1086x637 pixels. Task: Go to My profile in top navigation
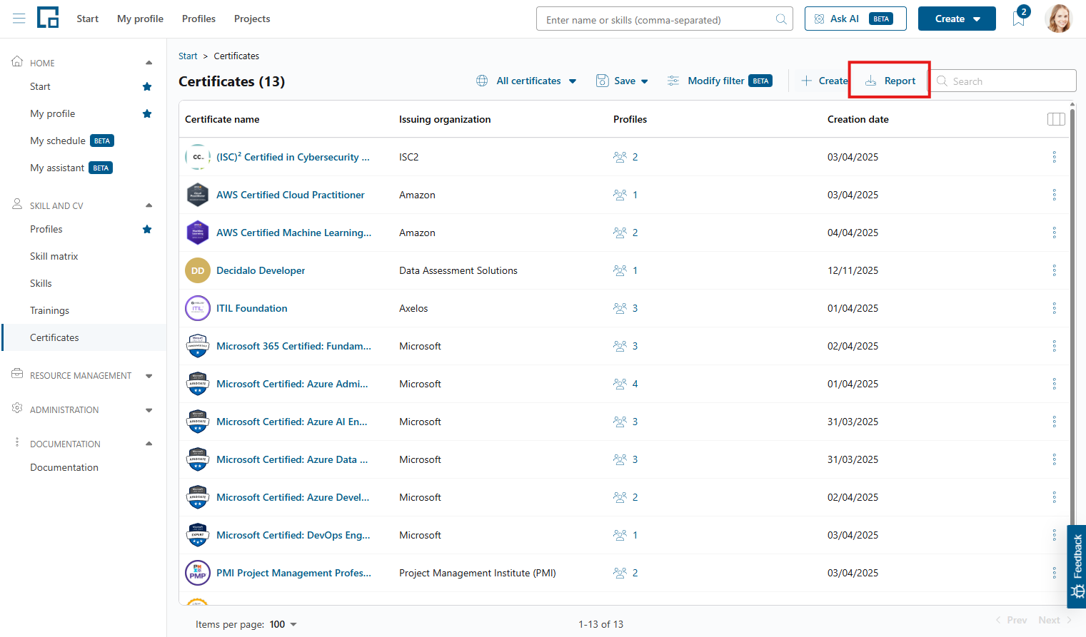click(140, 19)
